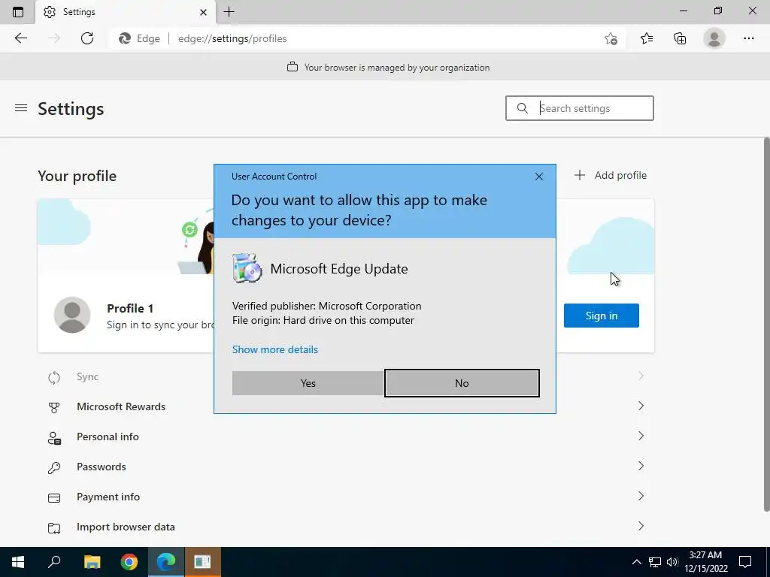This screenshot has width=770, height=577.
Task: Go back with the back arrow
Action: point(20,38)
